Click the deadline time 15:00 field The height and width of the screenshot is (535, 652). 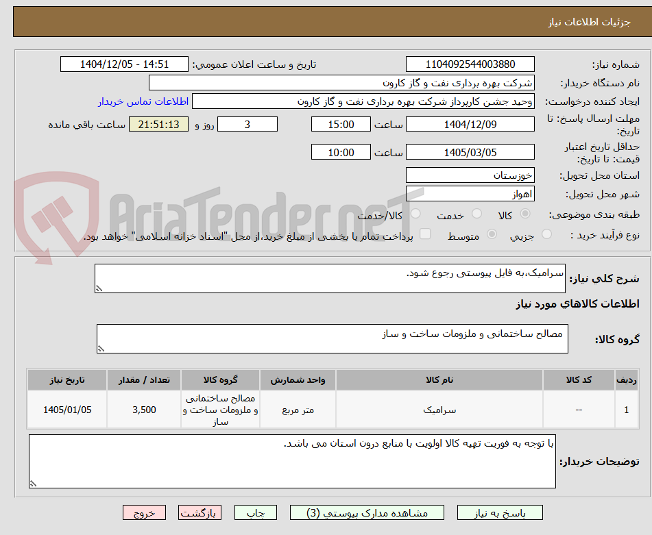(x=341, y=124)
